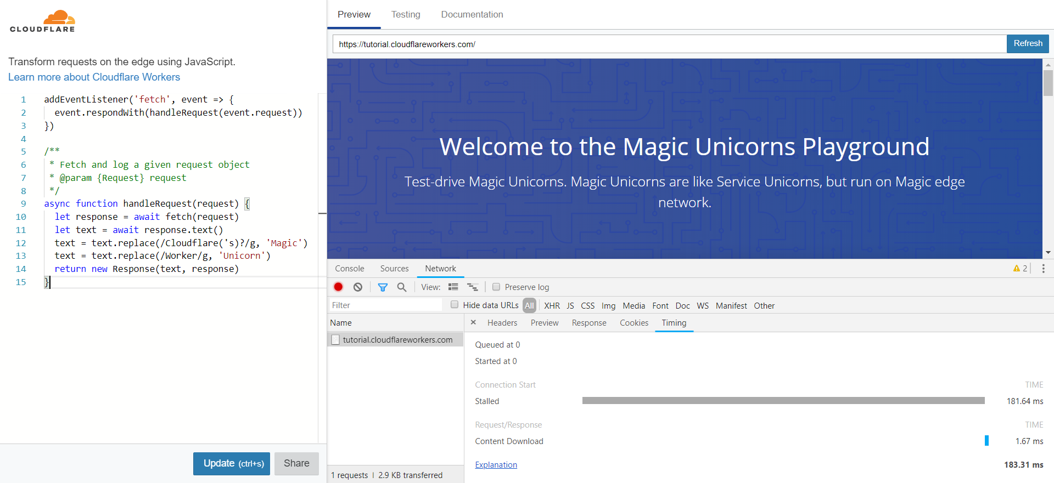Close the request details pane
The image size is (1054, 483).
coord(473,322)
